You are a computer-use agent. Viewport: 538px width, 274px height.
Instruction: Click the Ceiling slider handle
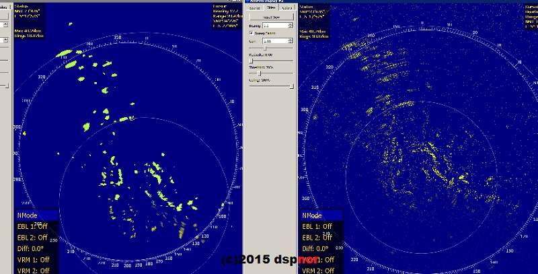(291, 86)
